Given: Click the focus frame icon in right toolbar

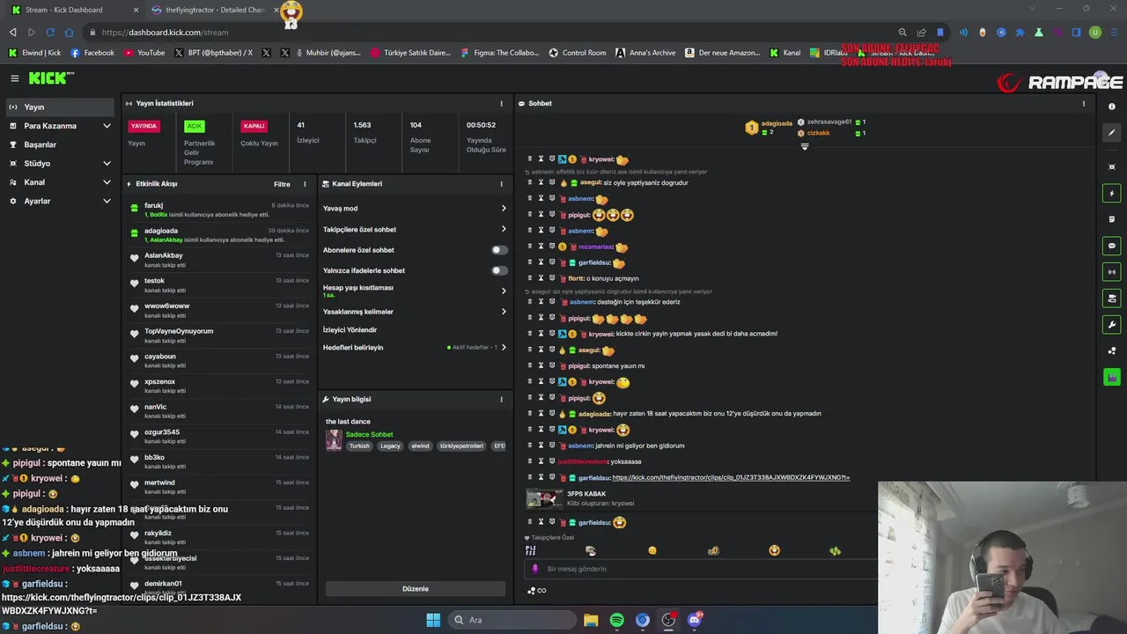Looking at the screenshot, I should coord(1112,167).
